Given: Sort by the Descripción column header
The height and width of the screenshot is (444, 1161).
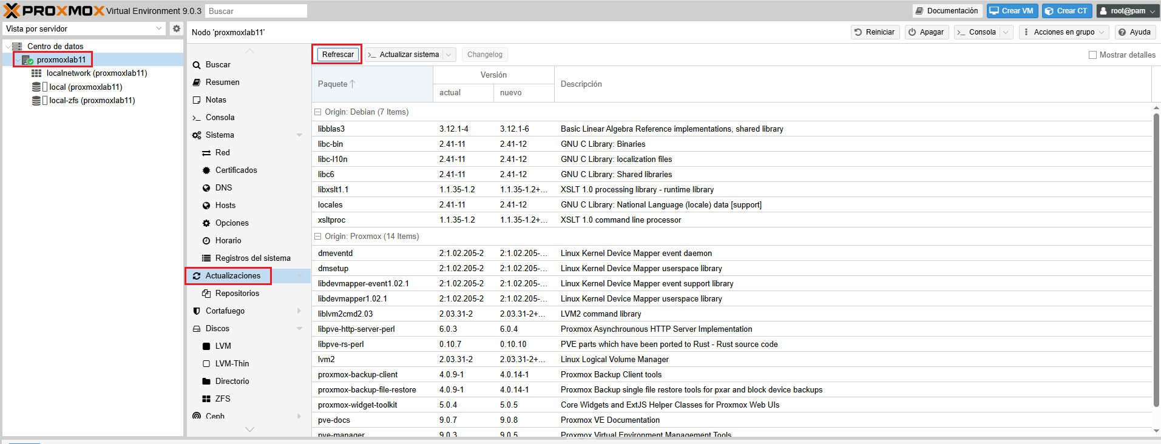Looking at the screenshot, I should (x=853, y=84).
